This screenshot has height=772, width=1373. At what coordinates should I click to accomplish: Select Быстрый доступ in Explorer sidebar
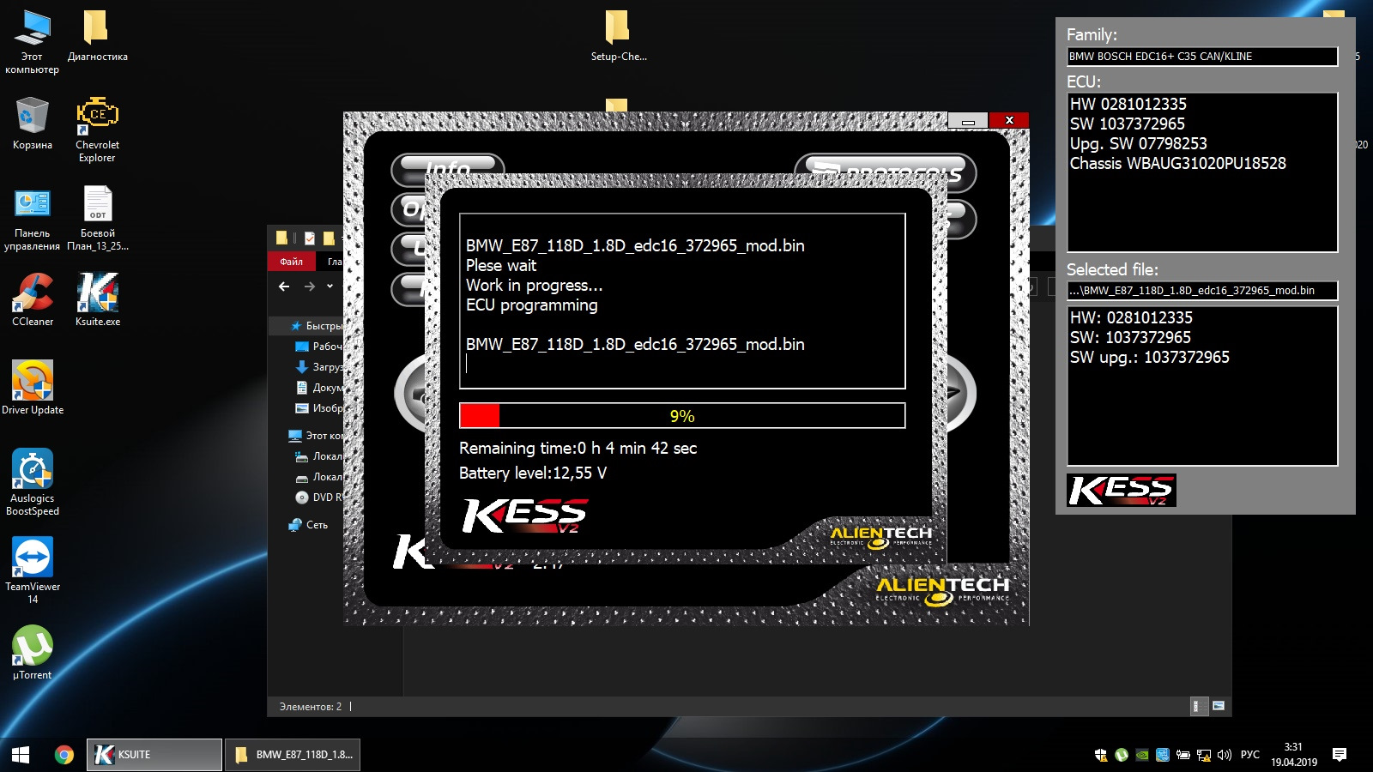coord(316,326)
